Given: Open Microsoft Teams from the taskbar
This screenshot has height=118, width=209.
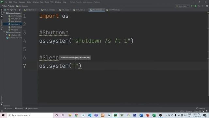Looking at the screenshot, I should click(96, 115).
